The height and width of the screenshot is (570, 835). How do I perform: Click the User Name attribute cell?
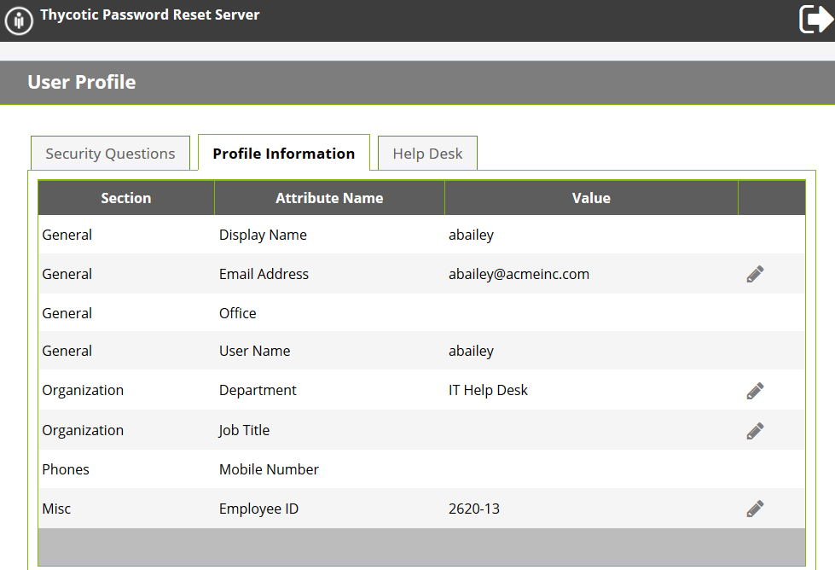coord(254,351)
